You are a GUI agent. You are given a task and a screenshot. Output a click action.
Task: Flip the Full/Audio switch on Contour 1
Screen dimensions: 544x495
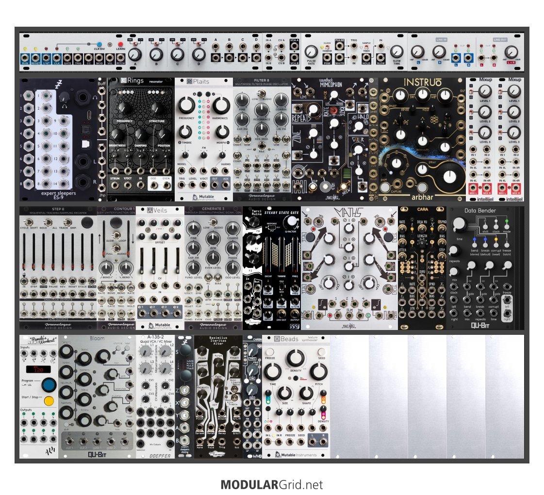pyautogui.click(x=115, y=248)
